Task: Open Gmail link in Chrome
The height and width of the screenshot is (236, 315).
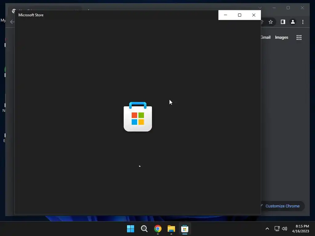Action: [265, 37]
